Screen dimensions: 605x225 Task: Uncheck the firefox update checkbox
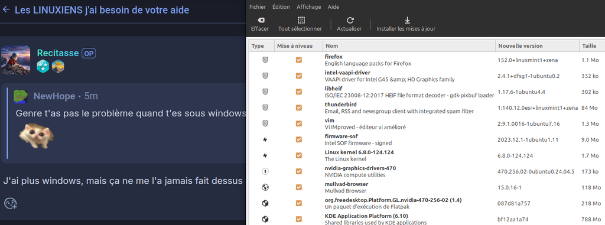point(298,60)
